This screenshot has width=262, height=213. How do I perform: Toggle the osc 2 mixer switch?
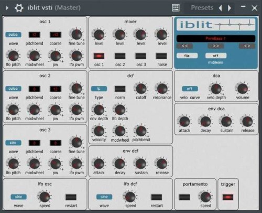click(120, 56)
